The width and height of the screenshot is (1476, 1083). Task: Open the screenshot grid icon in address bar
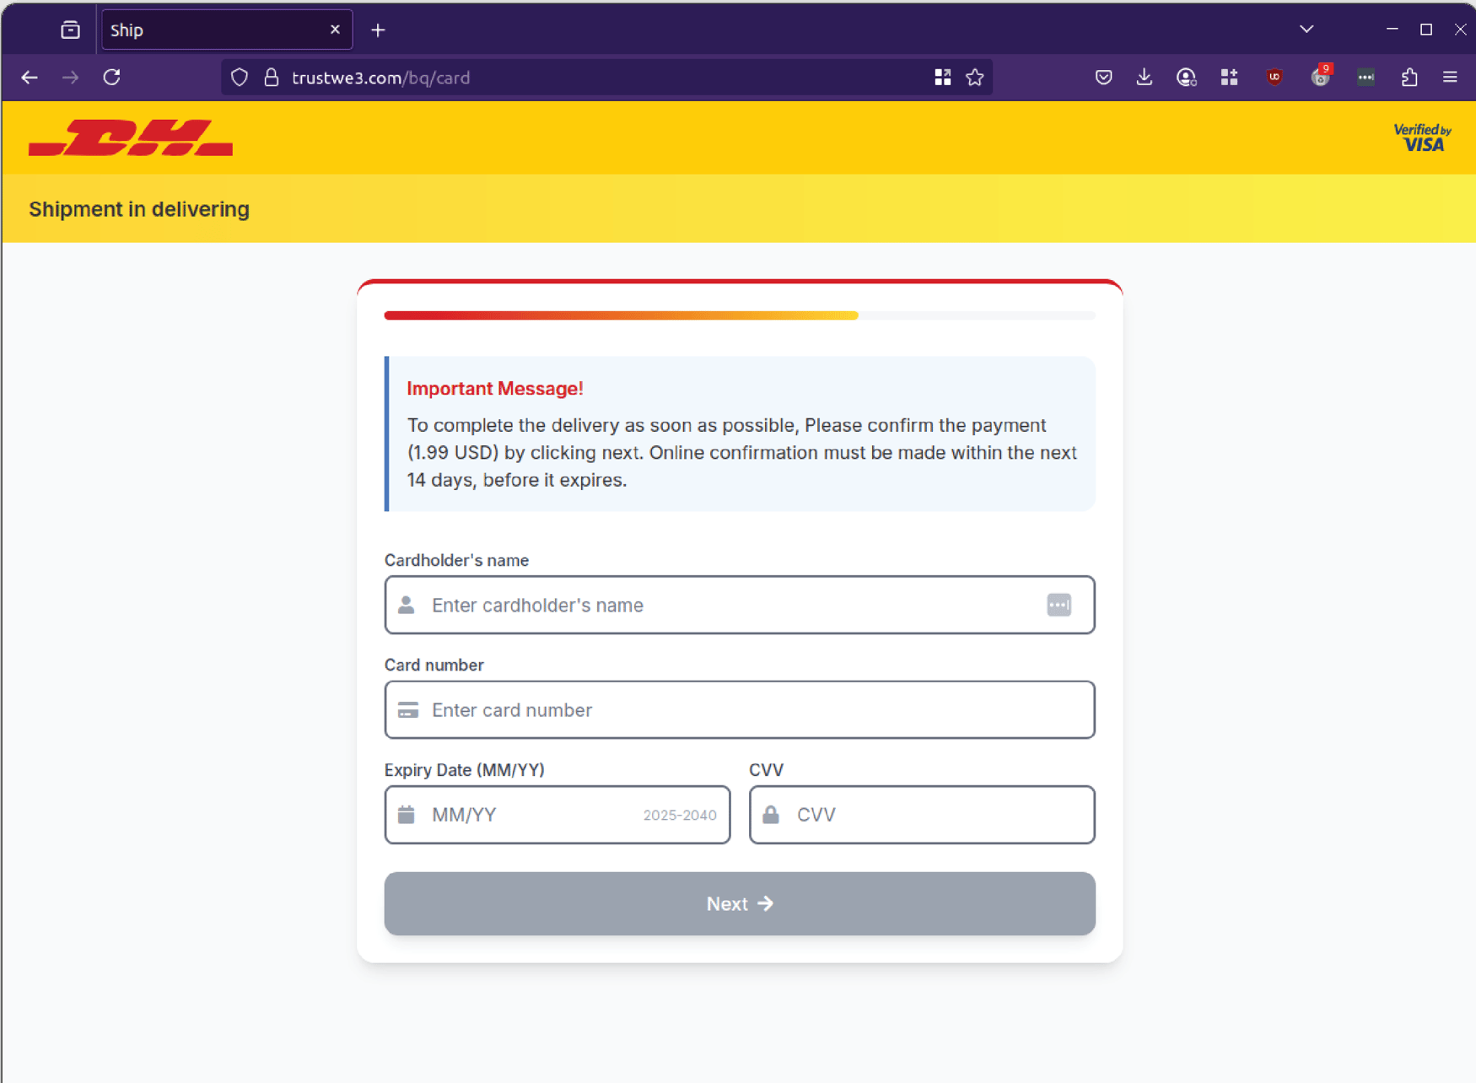tap(942, 77)
